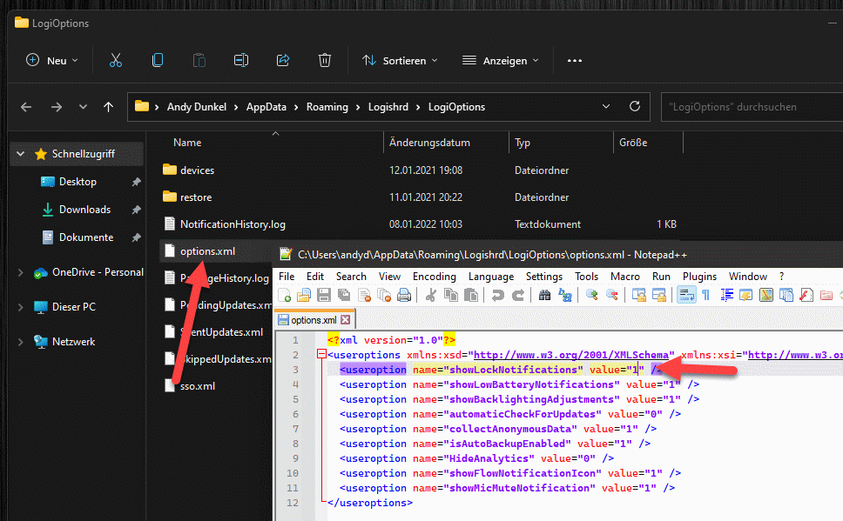
Task: Toggle indent guide icon in Notepad++
Action: (x=726, y=295)
